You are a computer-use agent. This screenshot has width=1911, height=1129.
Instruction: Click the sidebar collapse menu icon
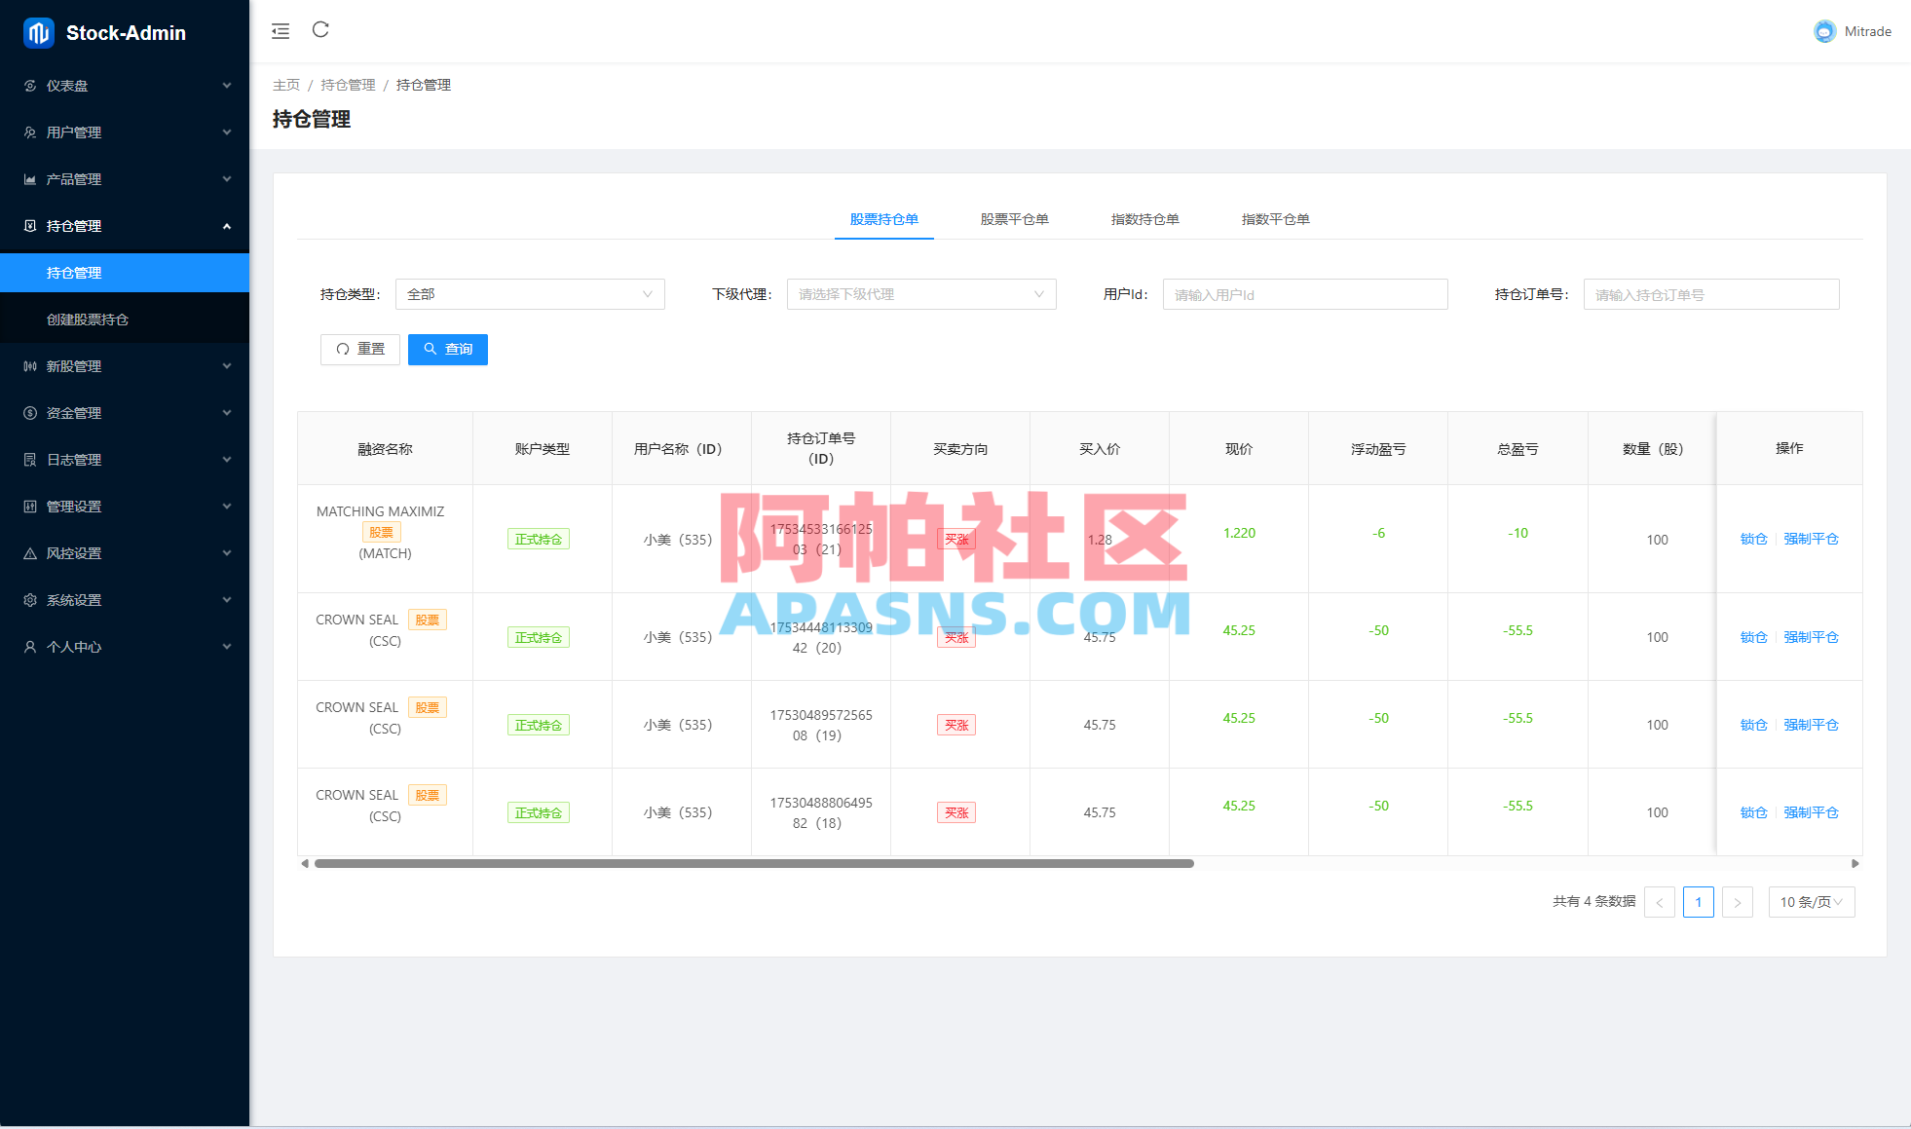point(281,31)
